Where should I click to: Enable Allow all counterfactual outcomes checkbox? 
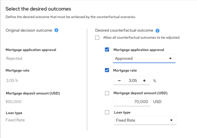click(97, 38)
